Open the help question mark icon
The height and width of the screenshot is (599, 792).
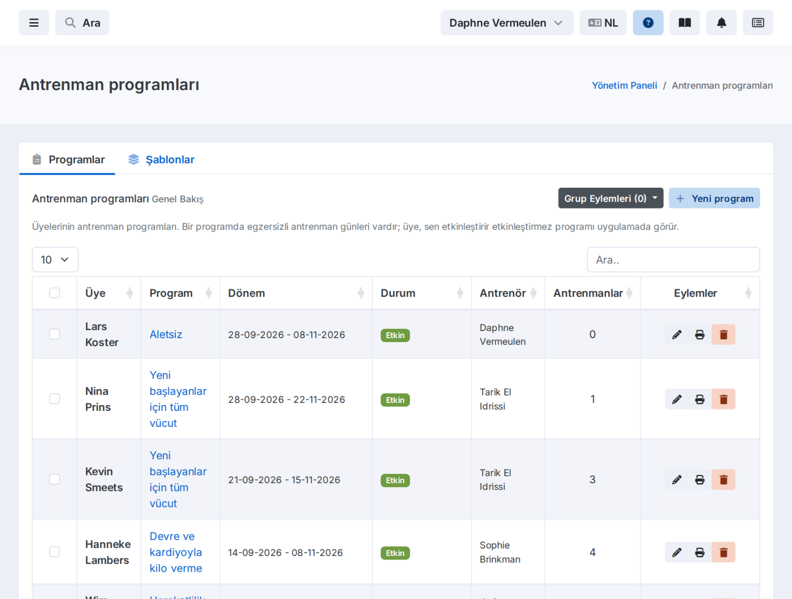coord(648,23)
